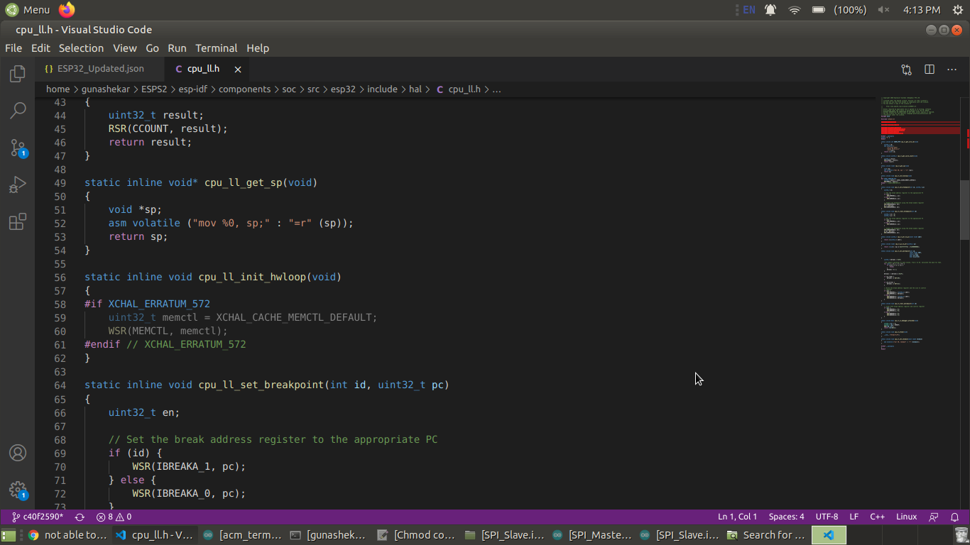Launch Firefox from the top panel

67,10
